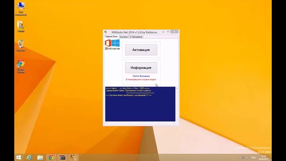Open Google Chrome from the taskbar

tap(51, 157)
